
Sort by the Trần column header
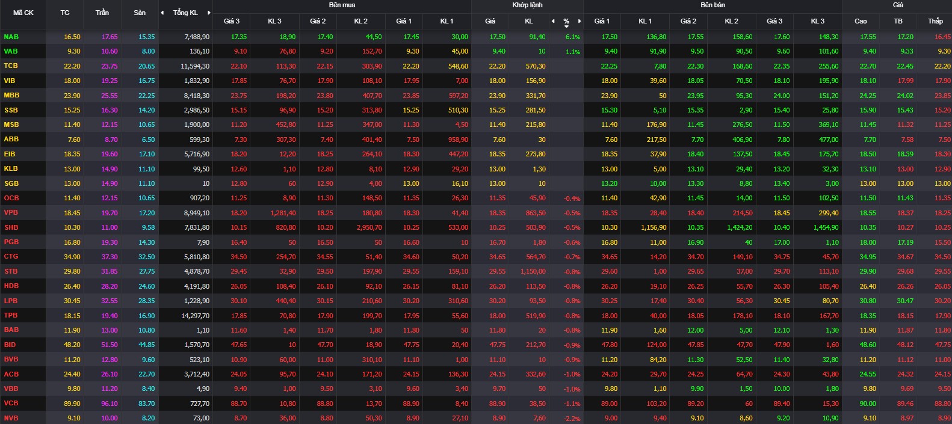[102, 13]
